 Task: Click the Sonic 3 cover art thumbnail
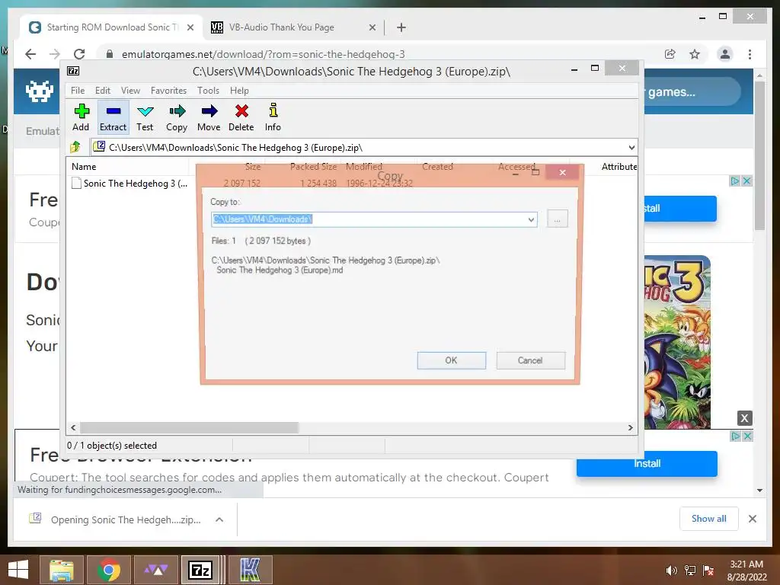tap(677, 342)
